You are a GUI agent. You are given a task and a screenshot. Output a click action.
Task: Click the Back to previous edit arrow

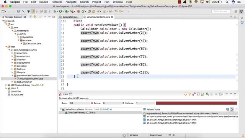(x=116, y=11)
